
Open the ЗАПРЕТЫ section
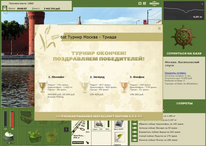point(184,103)
